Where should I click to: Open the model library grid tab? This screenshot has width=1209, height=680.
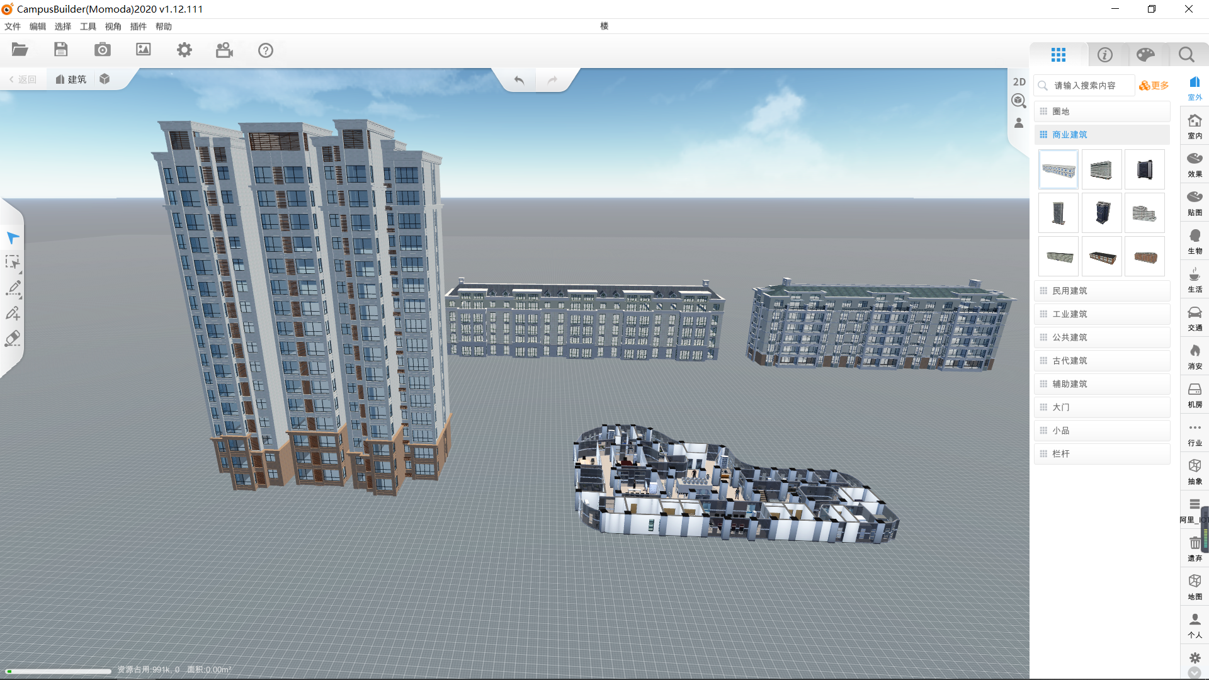[x=1059, y=55]
